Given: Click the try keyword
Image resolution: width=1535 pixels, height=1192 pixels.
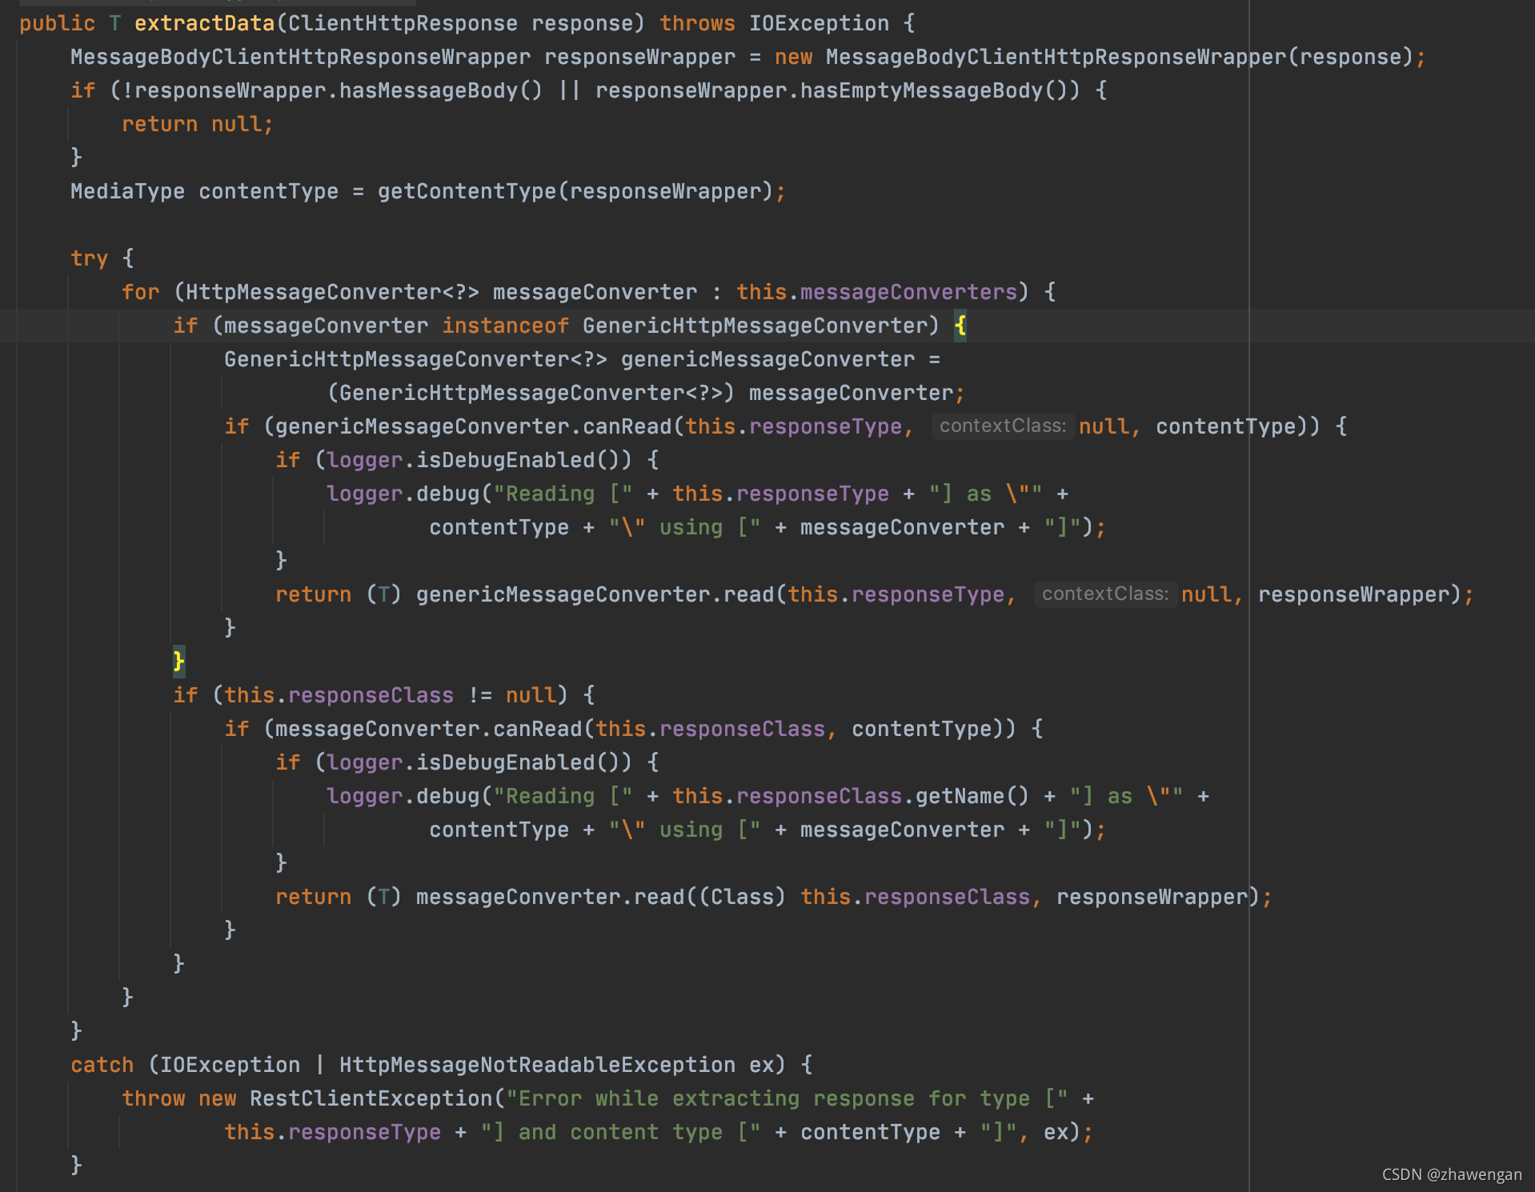Looking at the screenshot, I should click(89, 258).
